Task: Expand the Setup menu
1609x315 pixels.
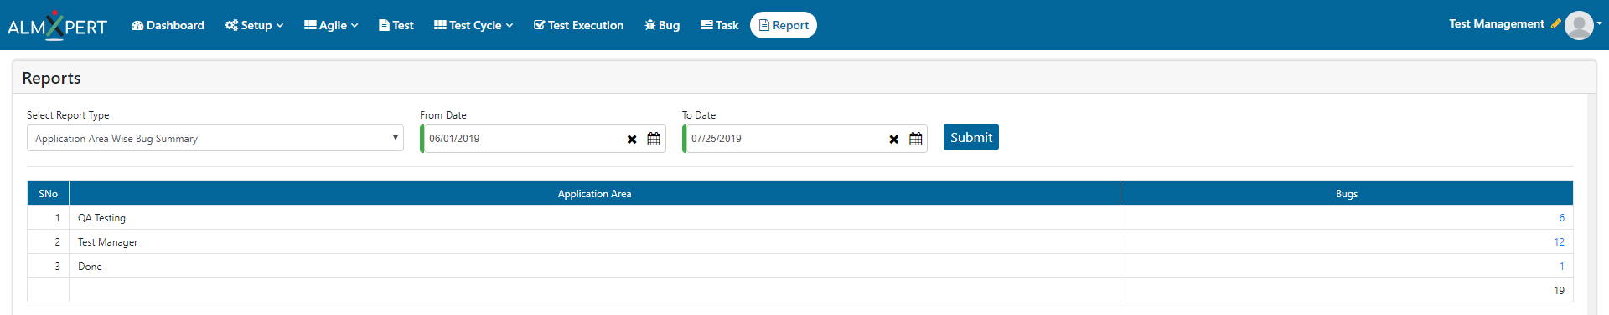Action: click(254, 25)
